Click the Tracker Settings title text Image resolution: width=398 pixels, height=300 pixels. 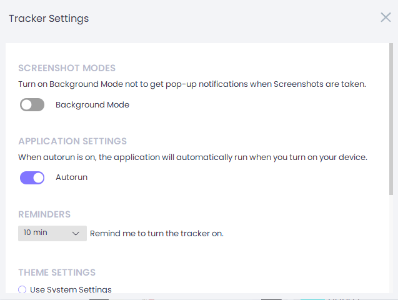(49, 18)
